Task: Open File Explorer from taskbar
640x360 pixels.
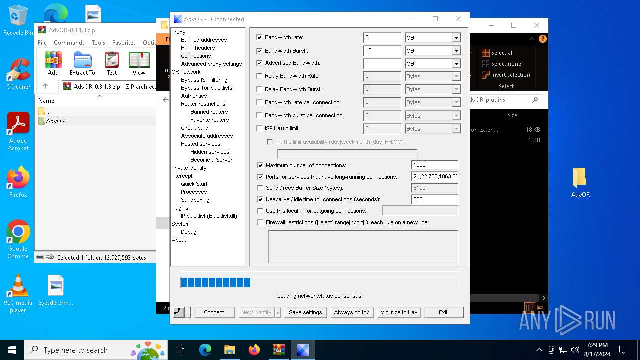Action: pyautogui.click(x=229, y=350)
